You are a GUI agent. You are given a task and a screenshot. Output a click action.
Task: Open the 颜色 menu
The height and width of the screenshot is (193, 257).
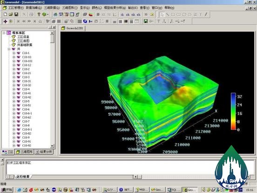coord(97,8)
